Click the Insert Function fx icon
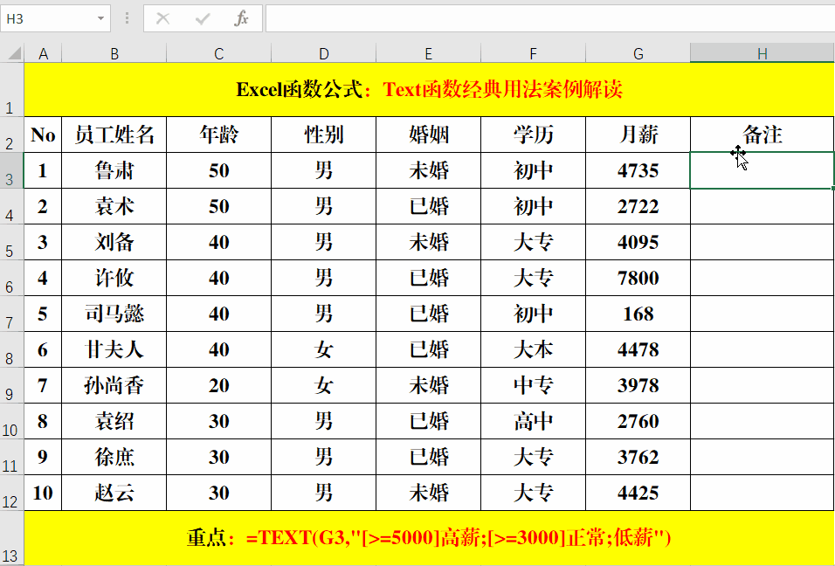Screen dimensions: 835x566 pos(241,18)
